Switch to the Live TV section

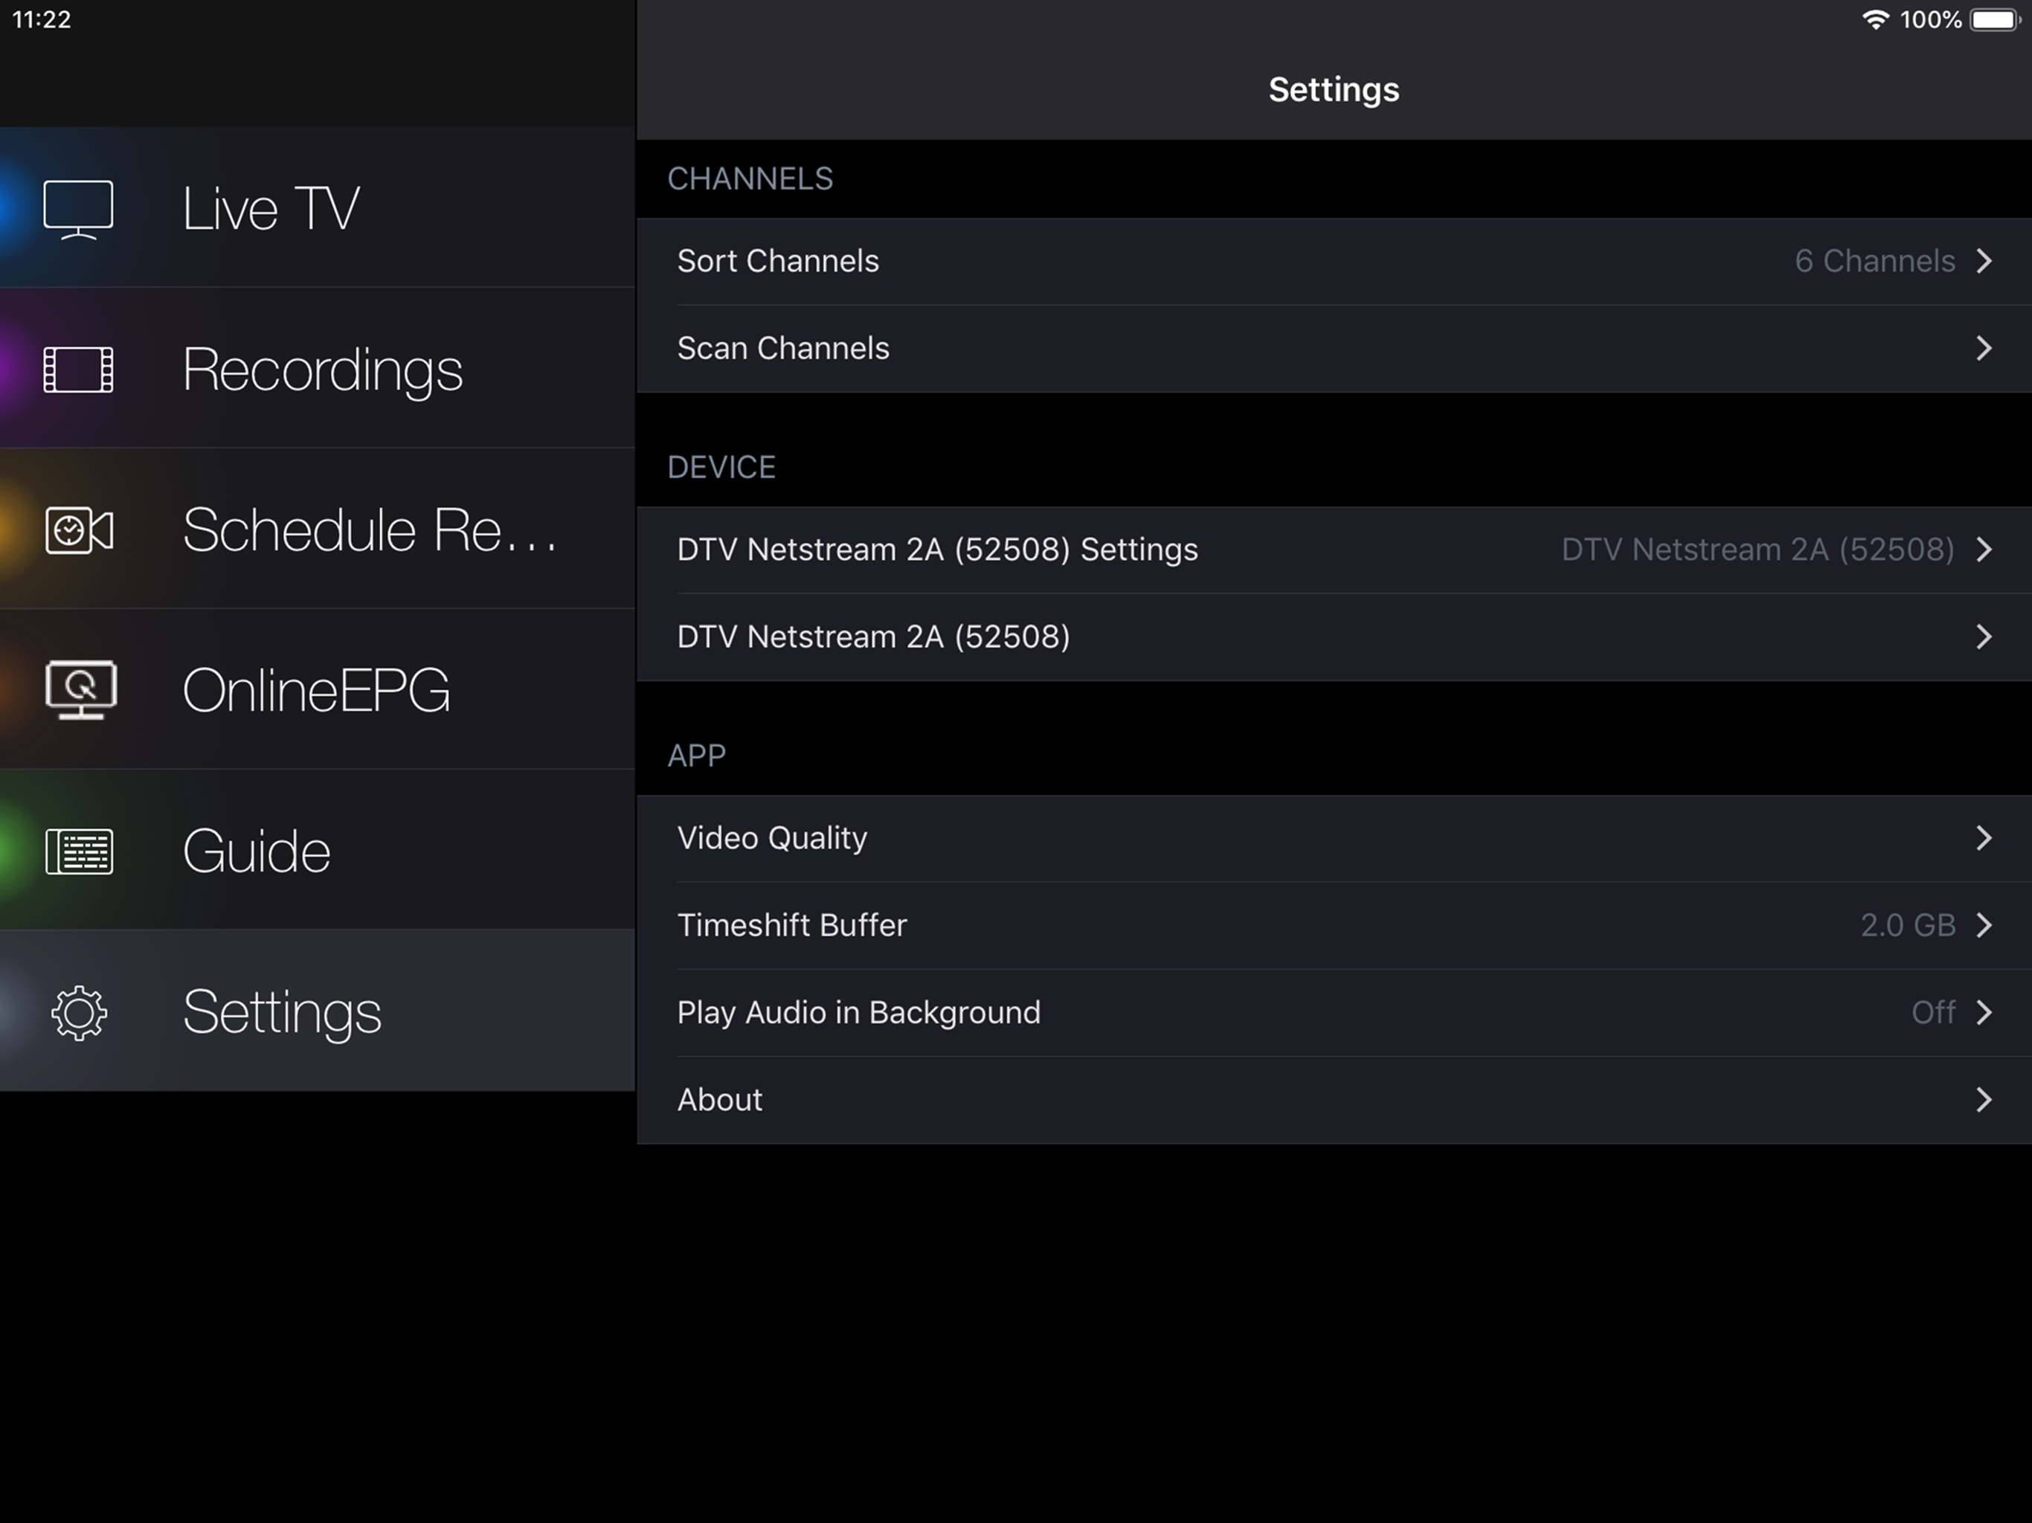(x=318, y=207)
